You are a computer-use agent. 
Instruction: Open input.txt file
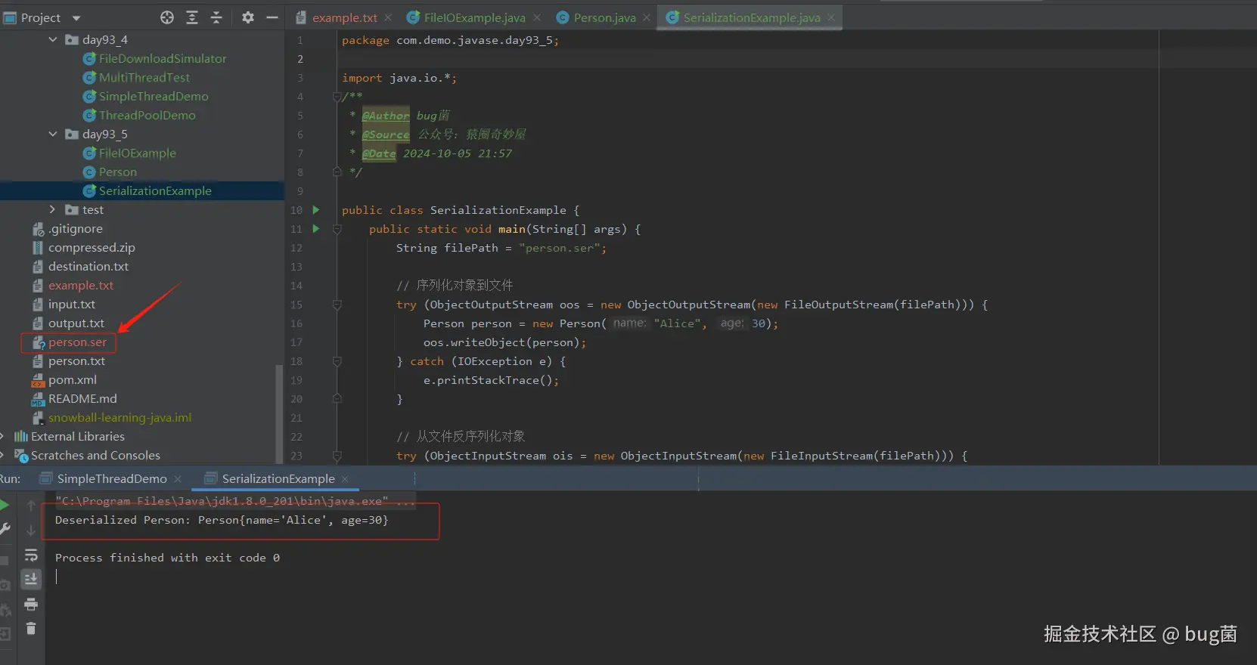[x=71, y=304]
